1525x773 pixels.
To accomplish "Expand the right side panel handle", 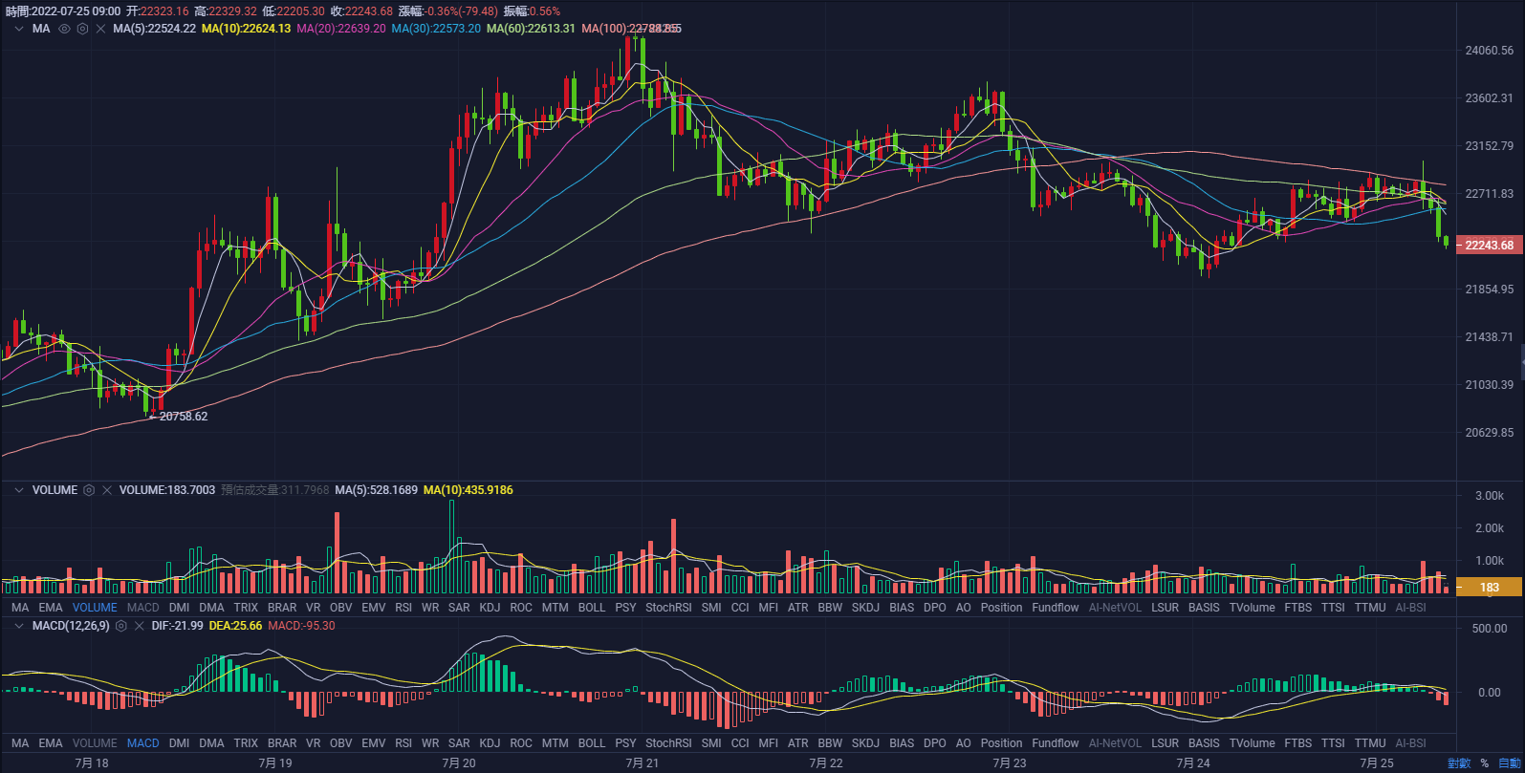I will [1522, 362].
